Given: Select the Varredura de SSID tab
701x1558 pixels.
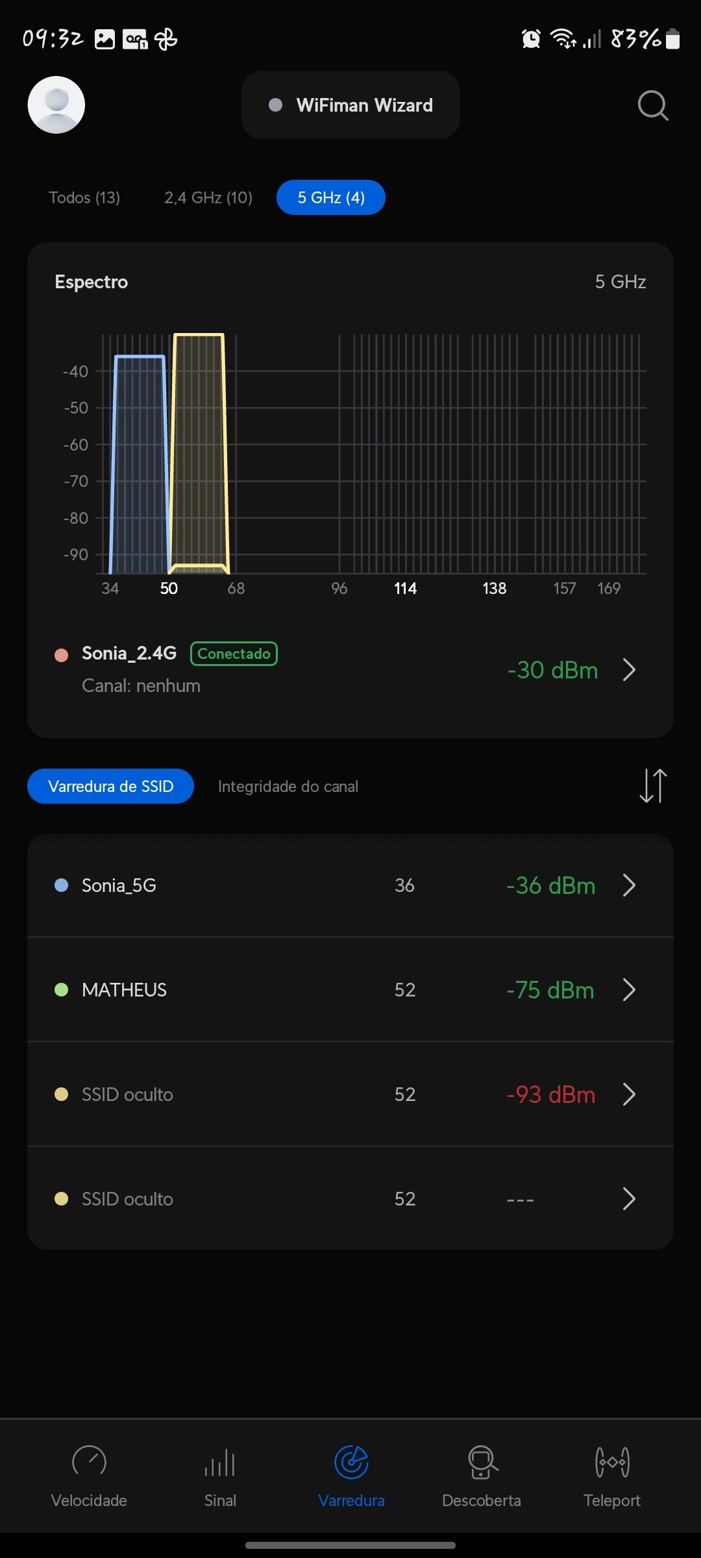Looking at the screenshot, I should [110, 786].
